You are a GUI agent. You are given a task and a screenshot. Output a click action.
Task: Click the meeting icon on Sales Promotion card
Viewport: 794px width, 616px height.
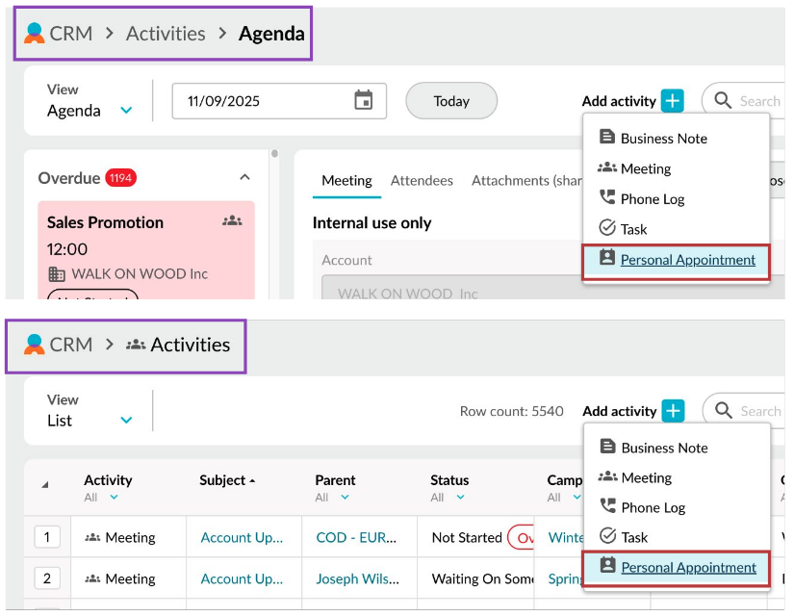click(232, 221)
